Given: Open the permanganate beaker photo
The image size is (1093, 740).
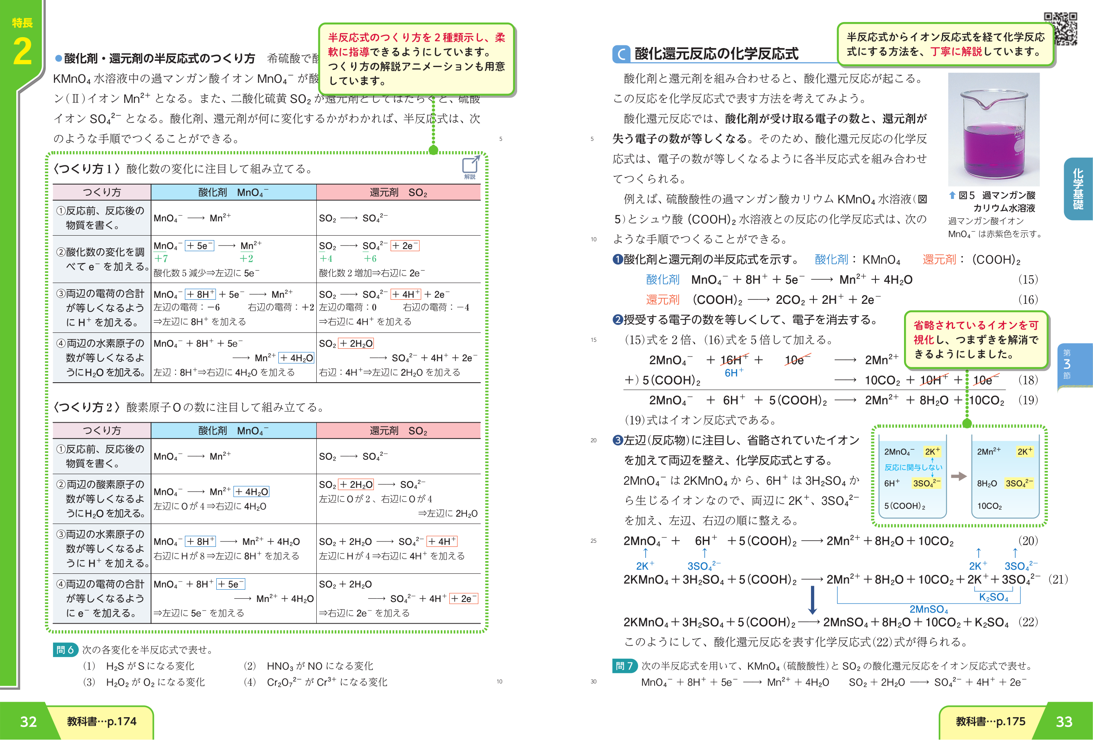Looking at the screenshot, I should pos(993,129).
